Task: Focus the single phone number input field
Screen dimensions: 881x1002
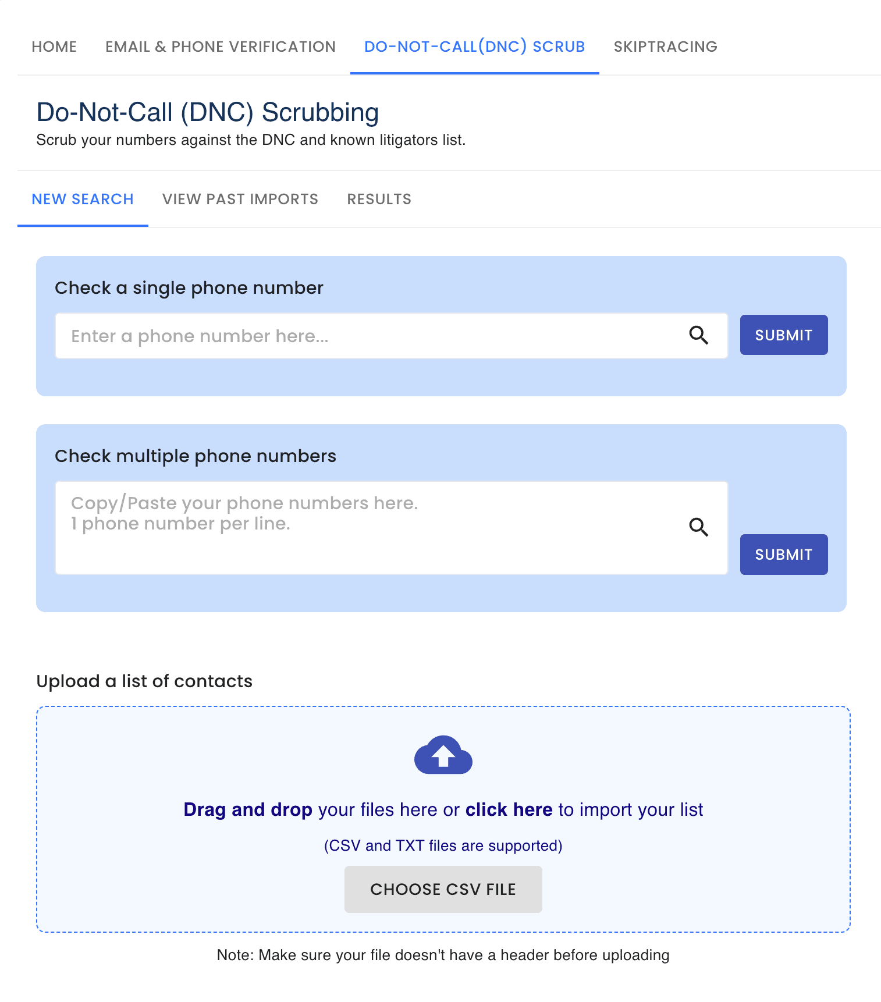Action: 372,336
